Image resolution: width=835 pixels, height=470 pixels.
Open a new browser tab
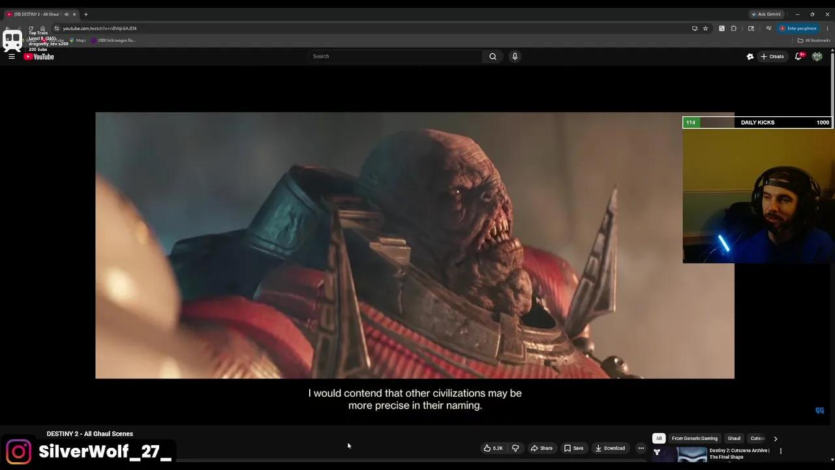pyautogui.click(x=85, y=14)
